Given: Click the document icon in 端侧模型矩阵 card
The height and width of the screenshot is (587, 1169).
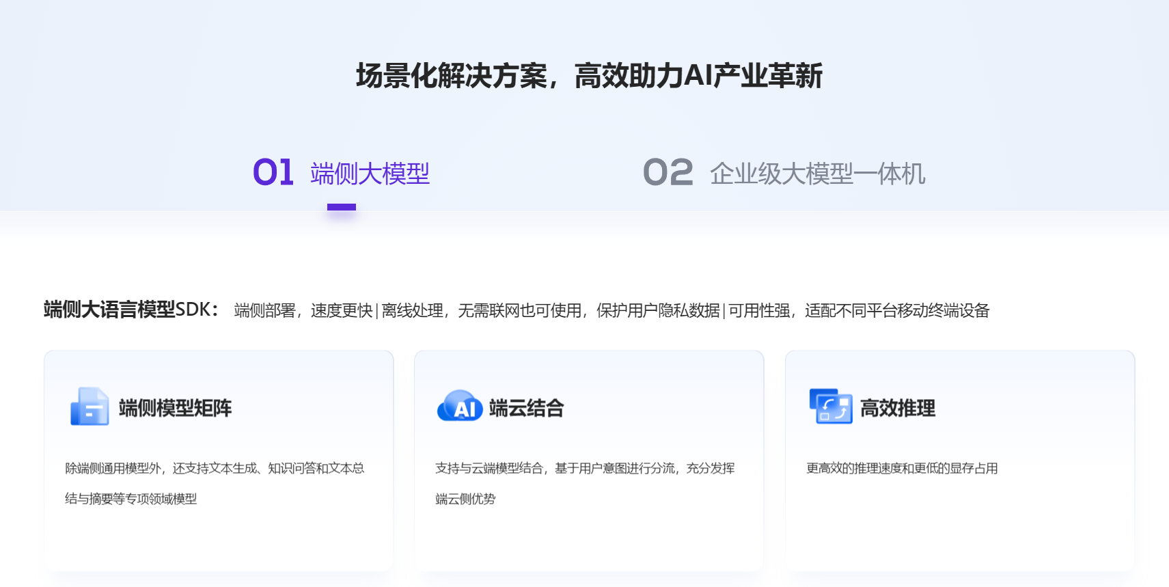Looking at the screenshot, I should point(90,407).
